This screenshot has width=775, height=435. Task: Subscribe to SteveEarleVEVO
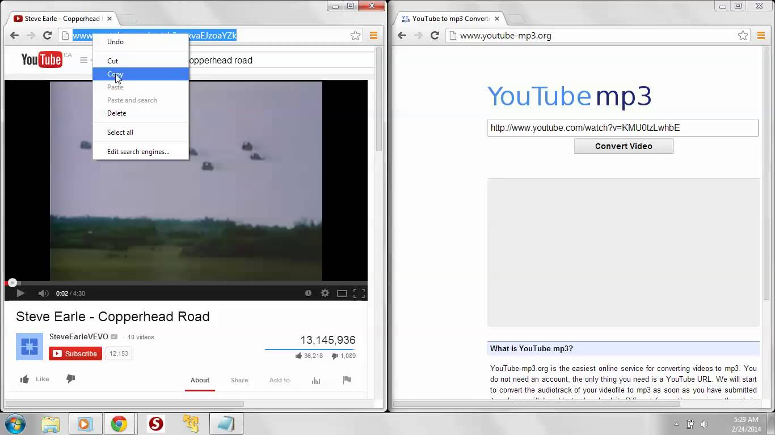click(x=75, y=353)
